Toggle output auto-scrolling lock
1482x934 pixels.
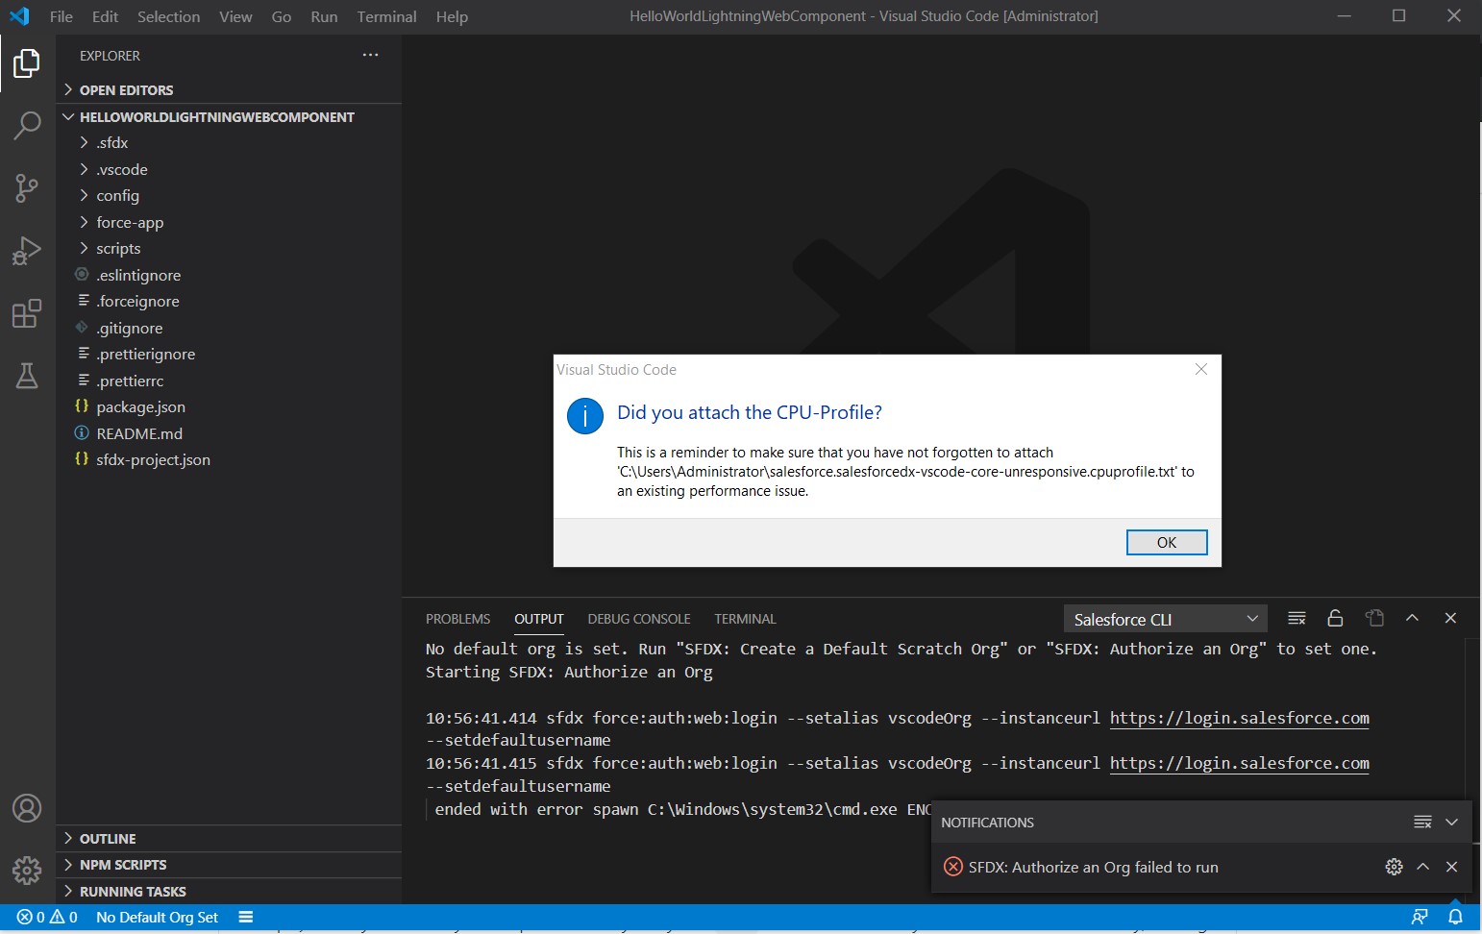pyautogui.click(x=1334, y=618)
